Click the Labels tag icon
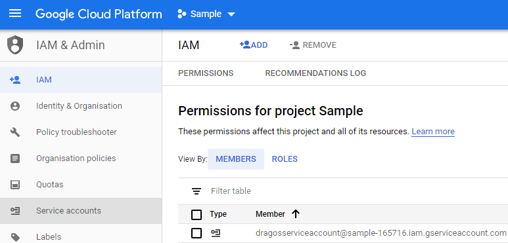The width and height of the screenshot is (508, 243). (x=15, y=237)
